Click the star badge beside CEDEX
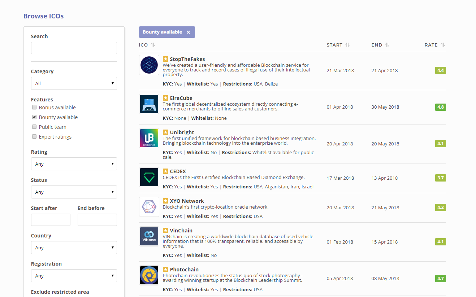The image size is (476, 297). (x=165, y=171)
